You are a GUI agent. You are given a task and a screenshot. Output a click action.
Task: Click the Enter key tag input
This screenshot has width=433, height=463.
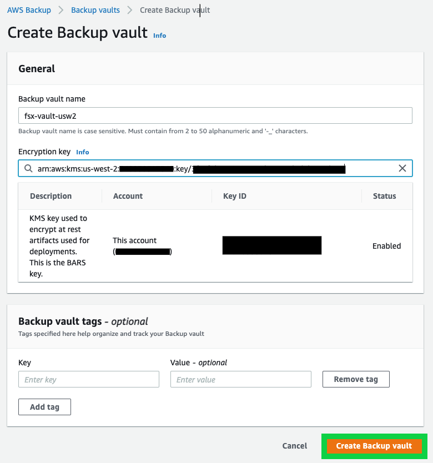pos(88,379)
